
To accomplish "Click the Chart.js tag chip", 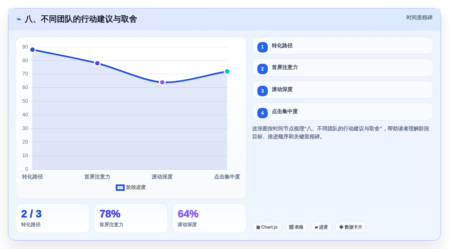I will click(267, 227).
